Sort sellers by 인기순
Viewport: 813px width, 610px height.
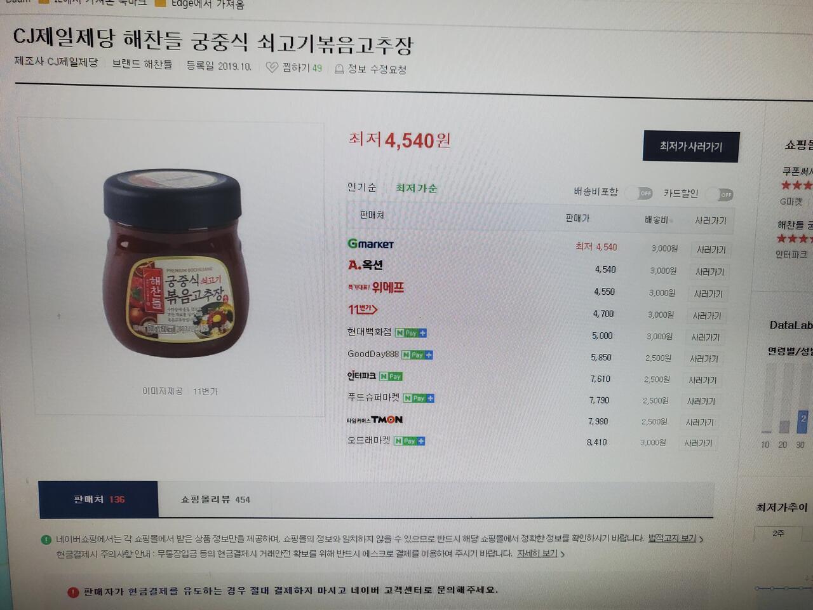tap(361, 187)
